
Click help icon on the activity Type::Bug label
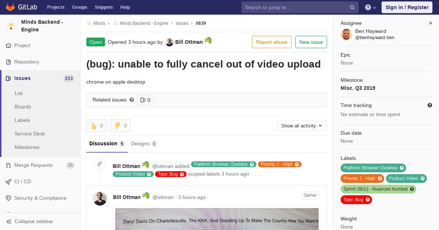(182, 174)
